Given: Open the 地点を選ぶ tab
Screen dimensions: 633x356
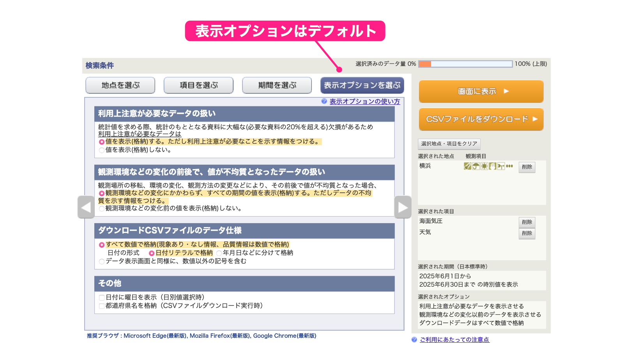Looking at the screenshot, I should coord(120,85).
